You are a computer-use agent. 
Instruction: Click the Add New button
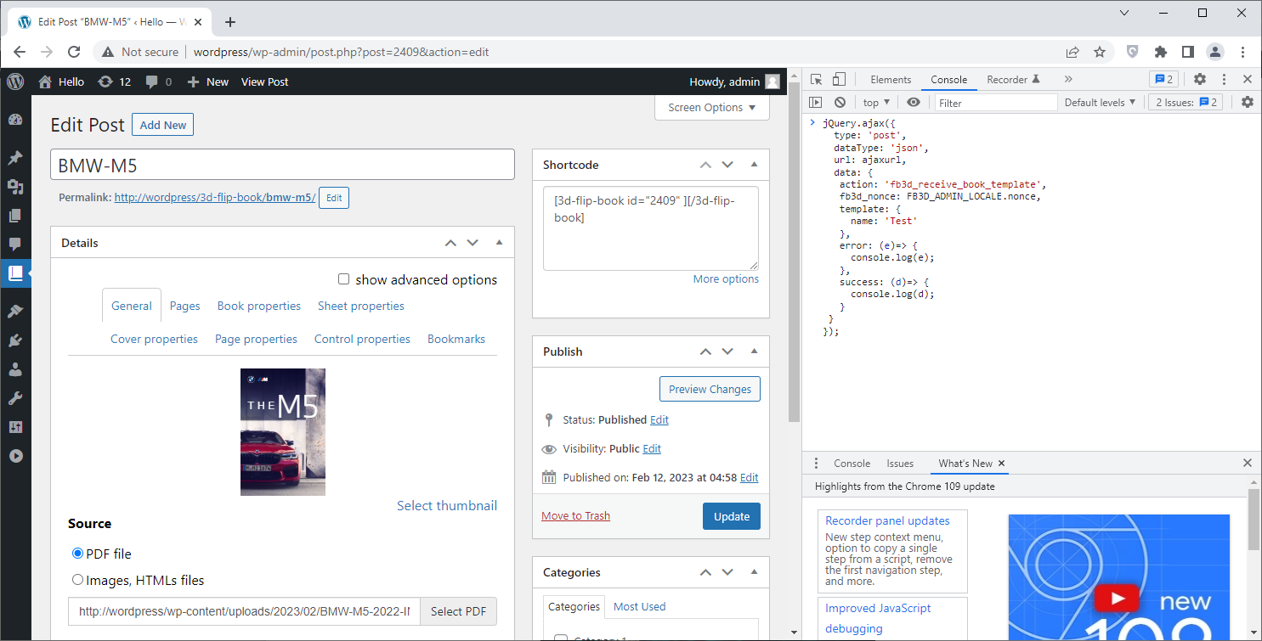pos(163,125)
